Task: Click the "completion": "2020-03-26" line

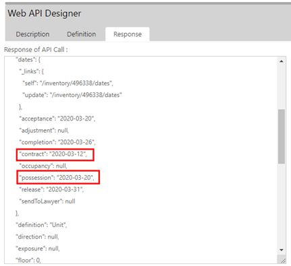Action: [57, 142]
